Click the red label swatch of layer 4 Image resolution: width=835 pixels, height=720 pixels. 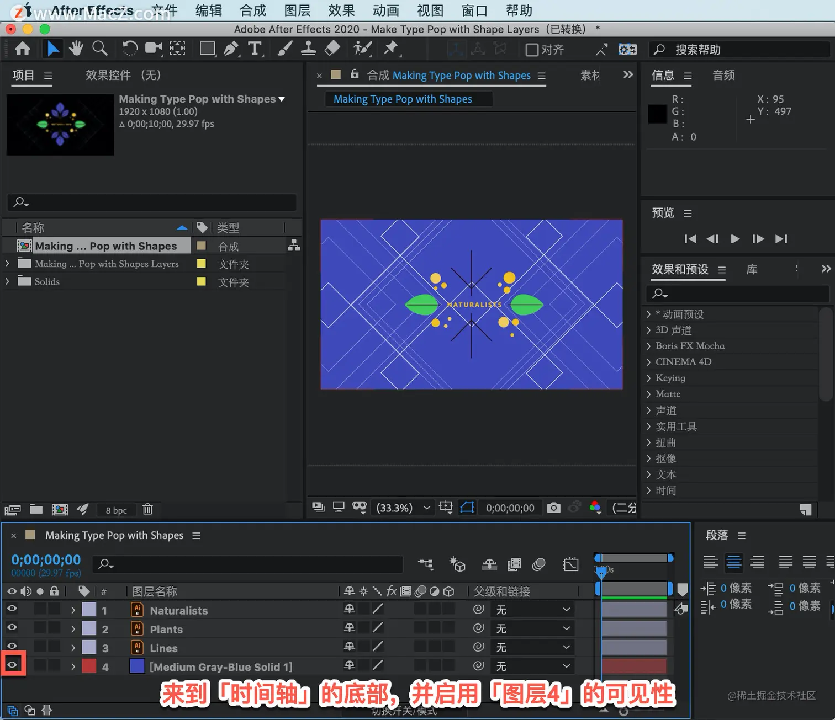(89, 666)
